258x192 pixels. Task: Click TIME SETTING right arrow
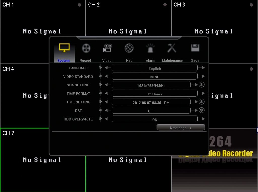[x=195, y=102]
